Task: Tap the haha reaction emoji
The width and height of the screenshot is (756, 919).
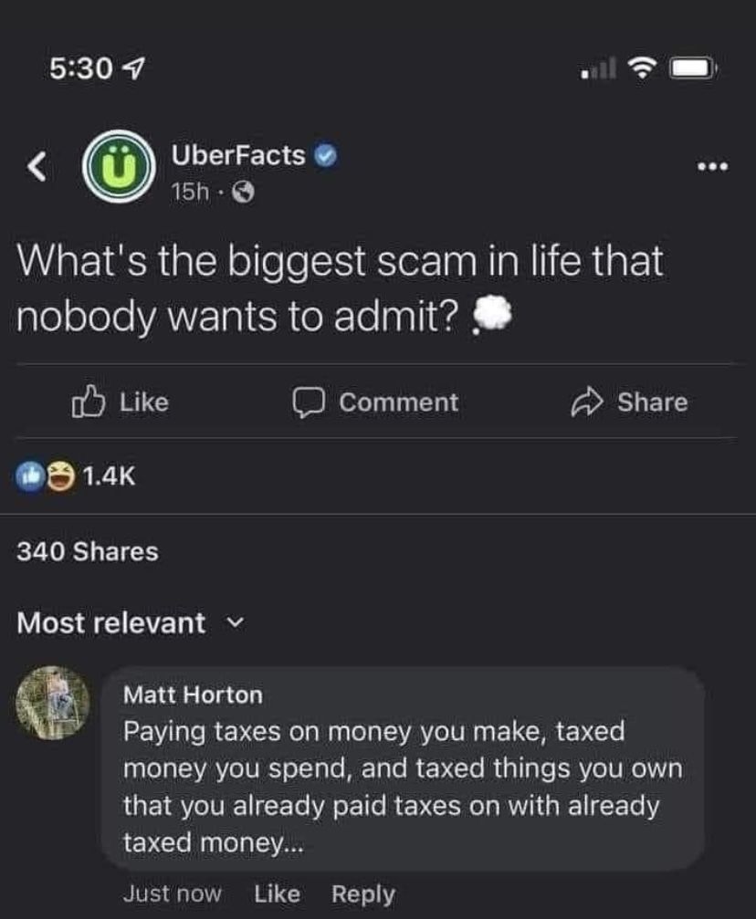Action: (x=61, y=476)
